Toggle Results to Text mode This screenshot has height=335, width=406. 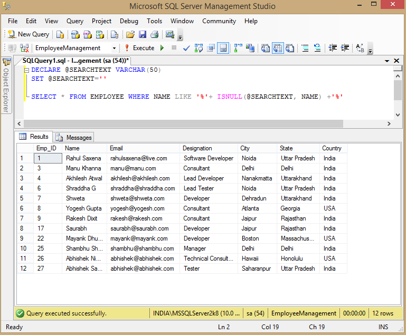[266, 48]
